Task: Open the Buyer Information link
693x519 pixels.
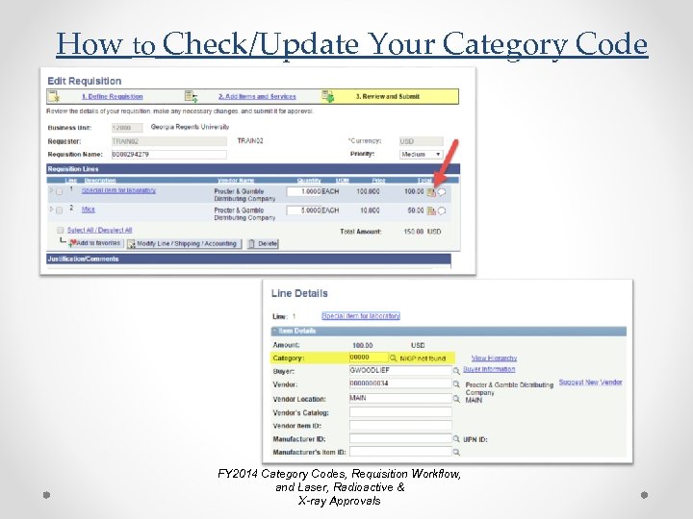Action: click(489, 369)
